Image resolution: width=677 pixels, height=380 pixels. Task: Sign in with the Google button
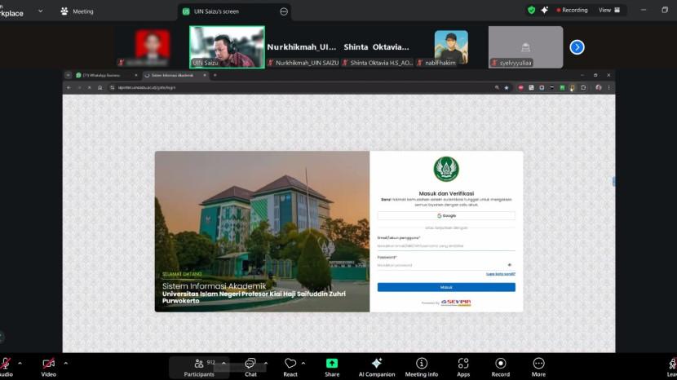point(446,216)
